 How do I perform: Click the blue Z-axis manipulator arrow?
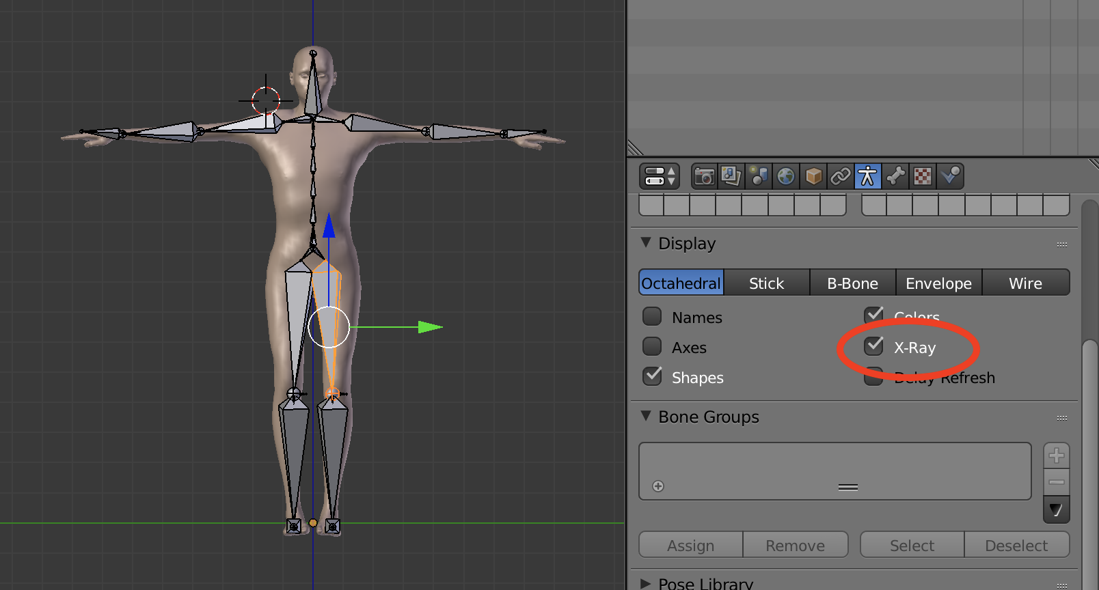[329, 225]
